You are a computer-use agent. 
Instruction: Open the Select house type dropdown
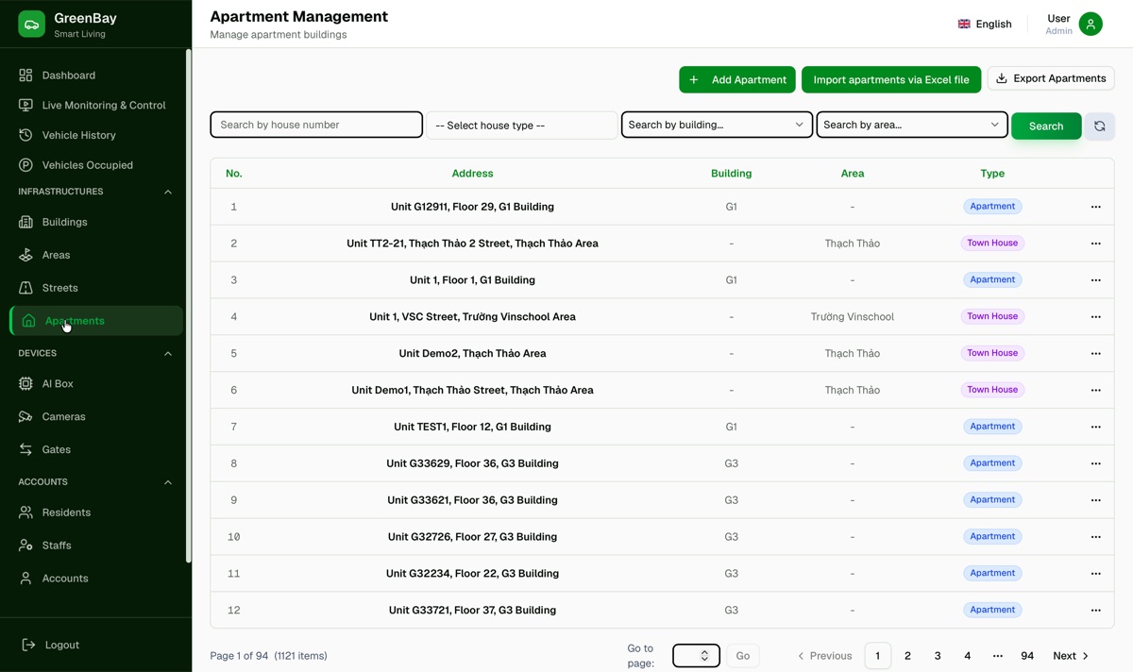(521, 126)
